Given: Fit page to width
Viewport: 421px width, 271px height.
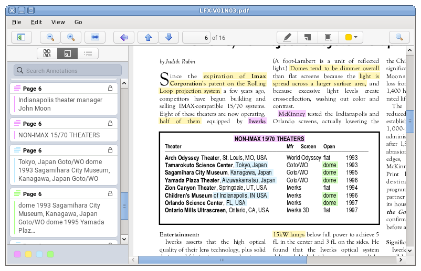Looking at the screenshot, I should click(95, 37).
